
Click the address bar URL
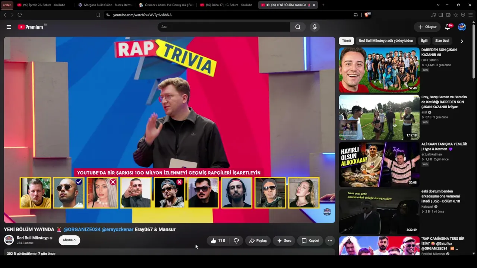pyautogui.click(x=142, y=15)
